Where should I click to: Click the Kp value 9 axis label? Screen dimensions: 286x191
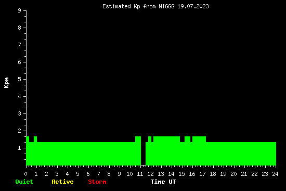point(20,10)
